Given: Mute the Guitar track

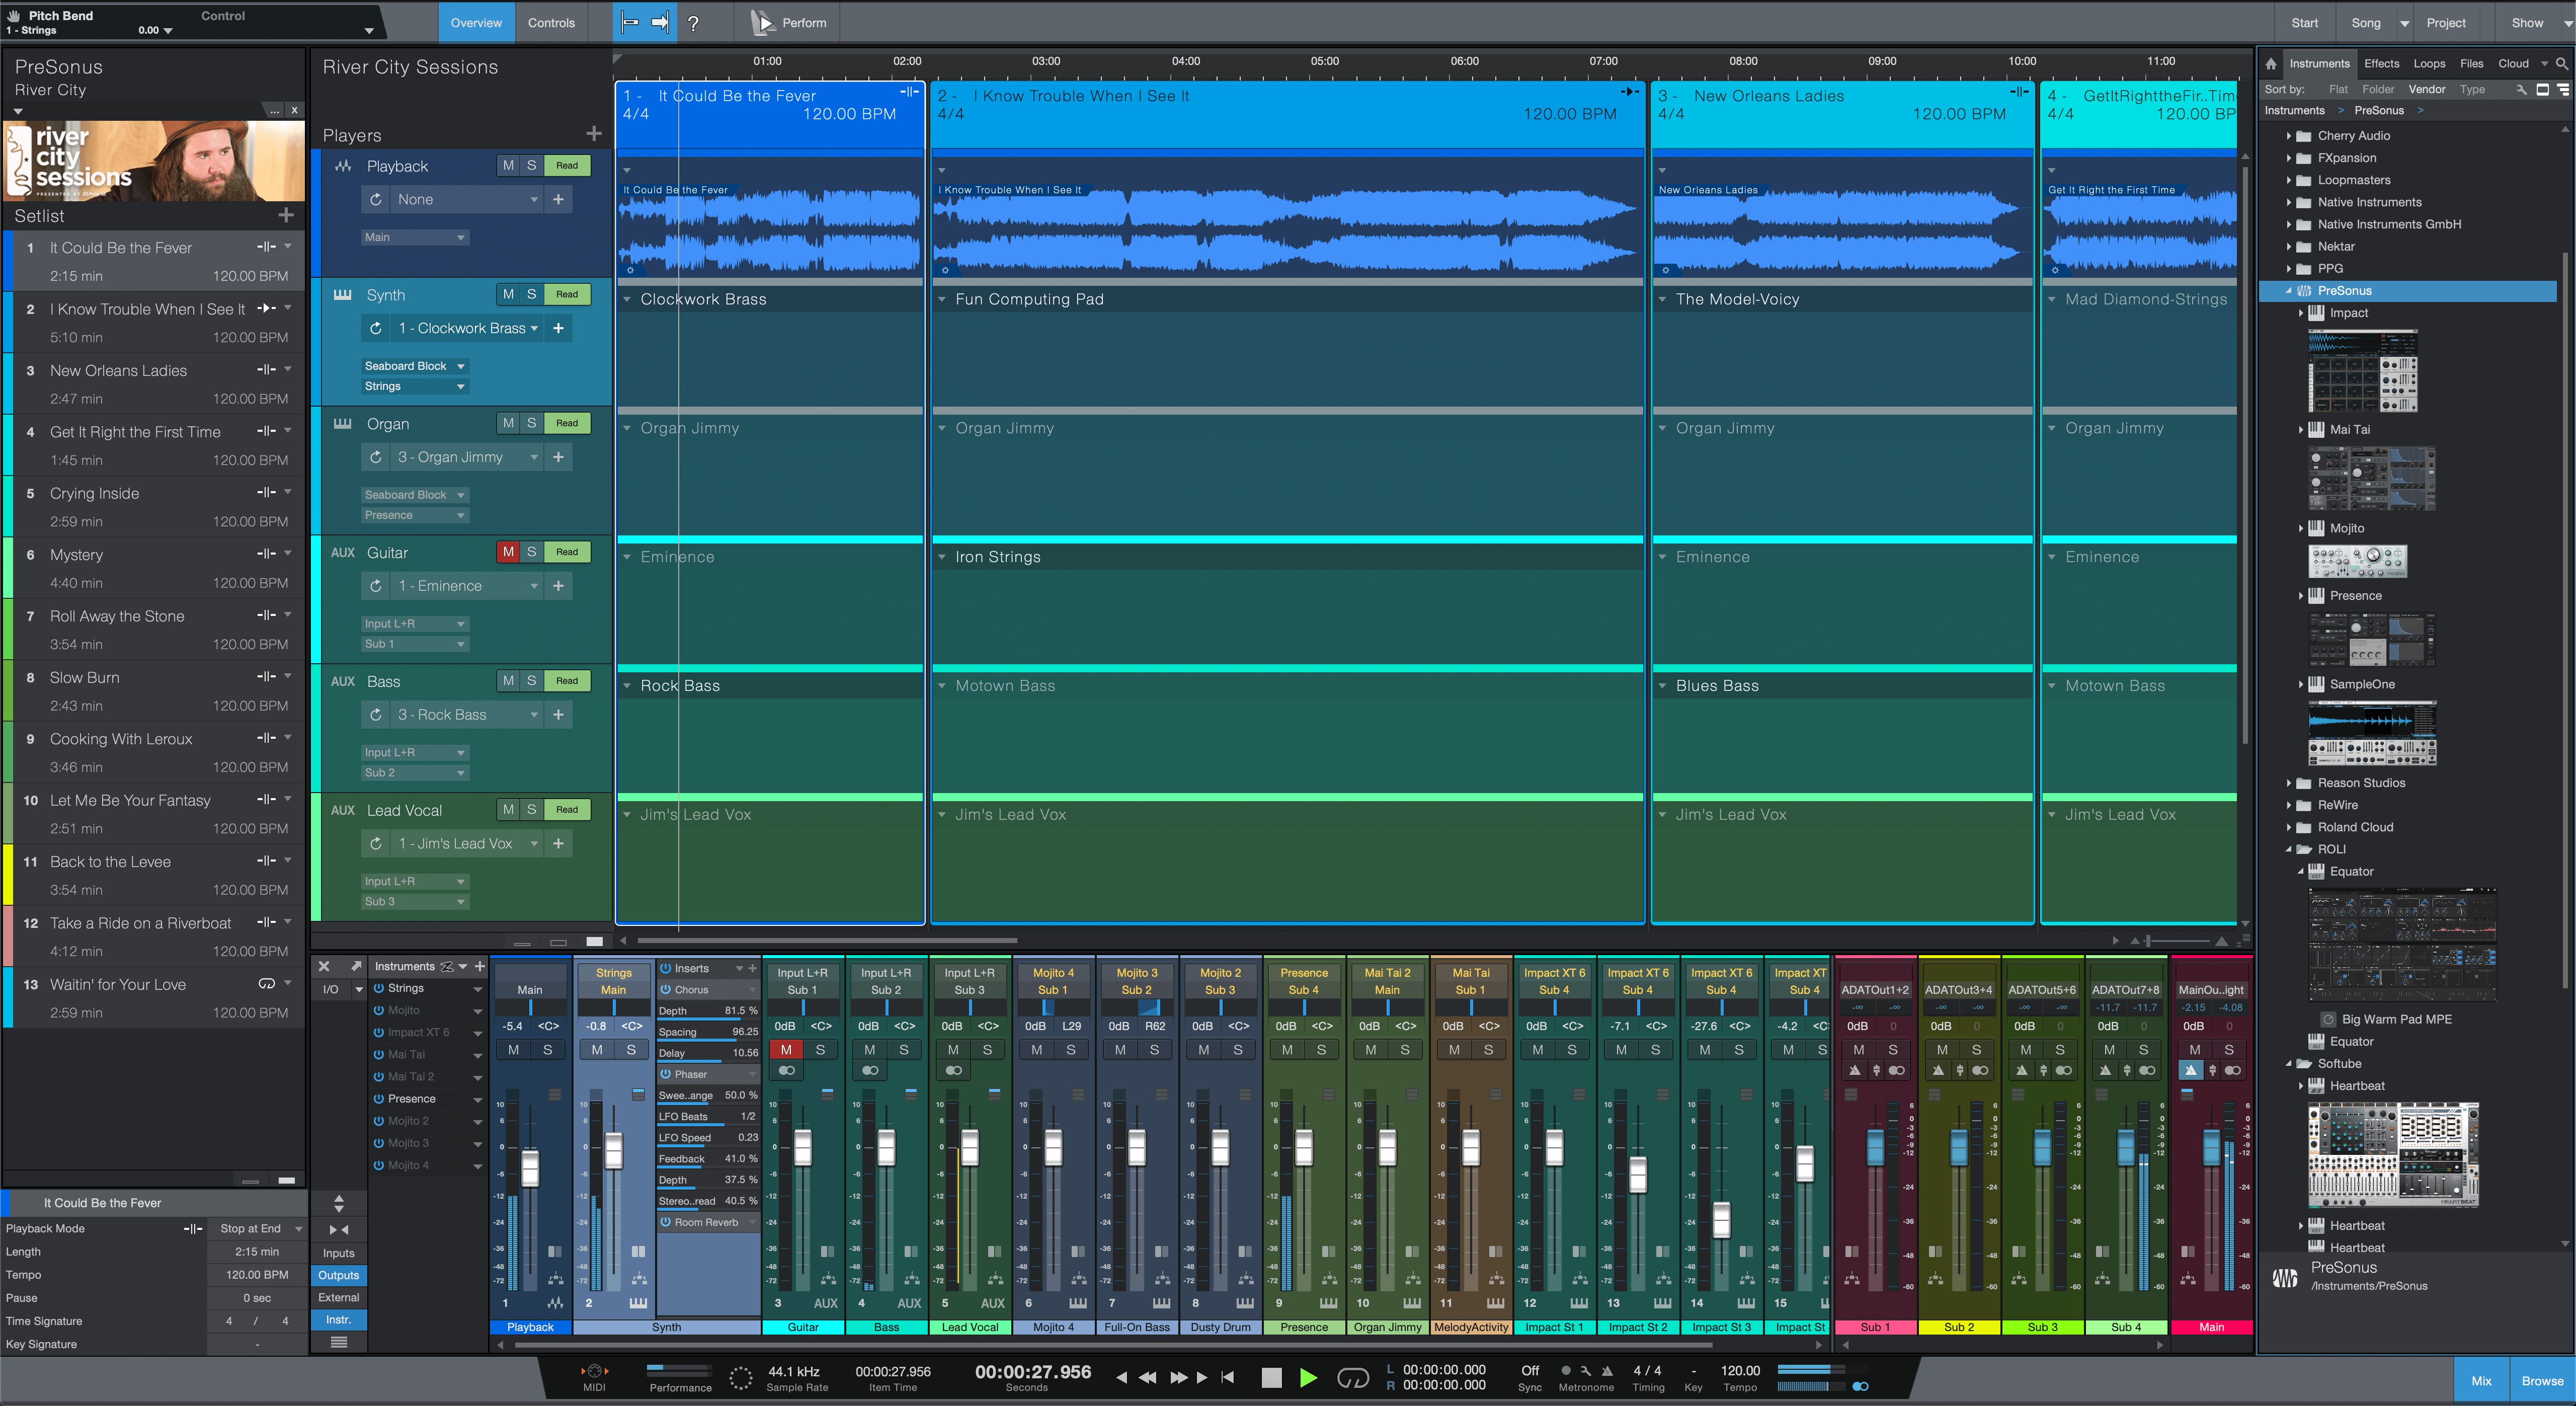Looking at the screenshot, I should (x=508, y=552).
